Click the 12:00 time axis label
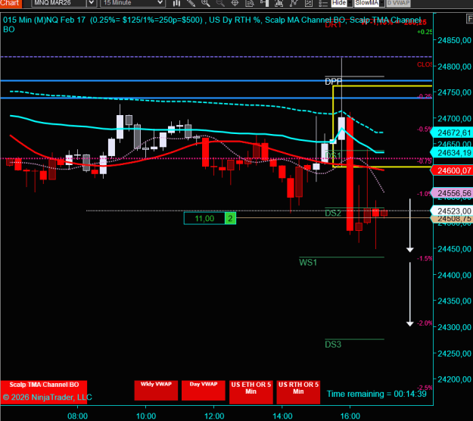The image size is (473, 421). coord(214,416)
